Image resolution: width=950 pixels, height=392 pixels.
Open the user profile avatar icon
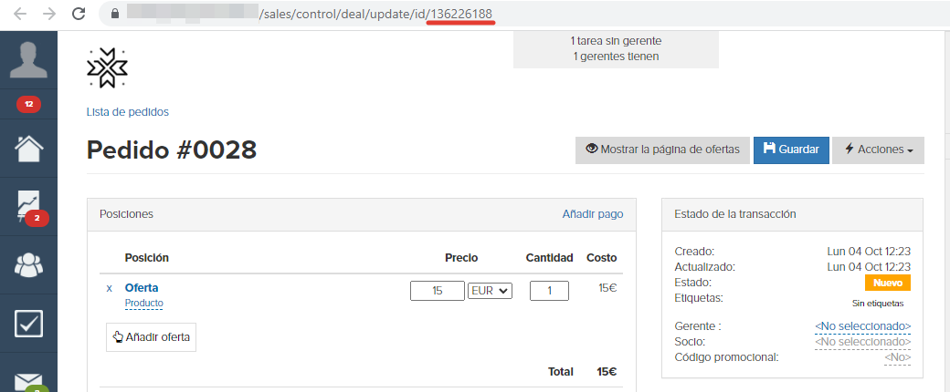tap(28, 60)
